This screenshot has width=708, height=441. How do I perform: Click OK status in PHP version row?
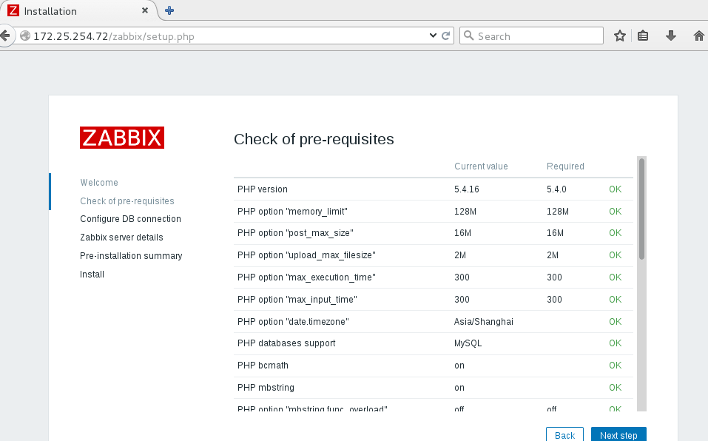pyautogui.click(x=615, y=189)
